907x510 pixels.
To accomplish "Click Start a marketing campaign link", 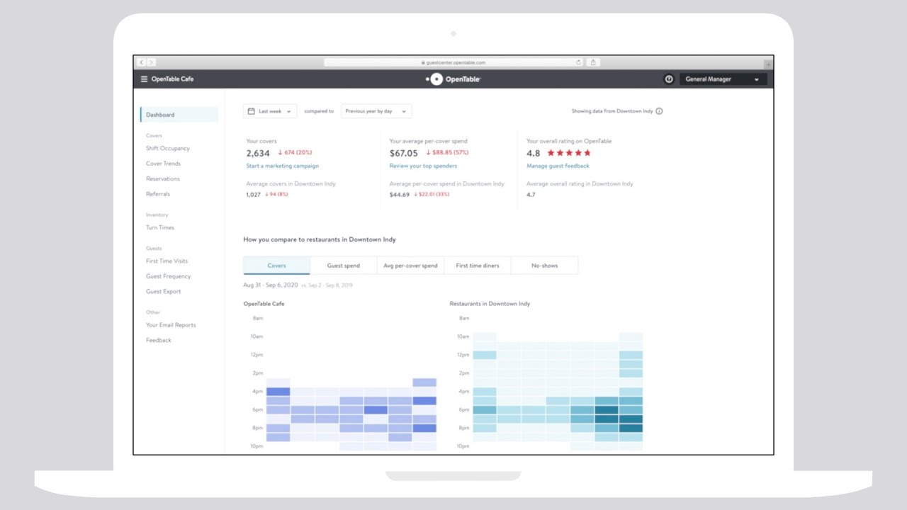I will [283, 166].
